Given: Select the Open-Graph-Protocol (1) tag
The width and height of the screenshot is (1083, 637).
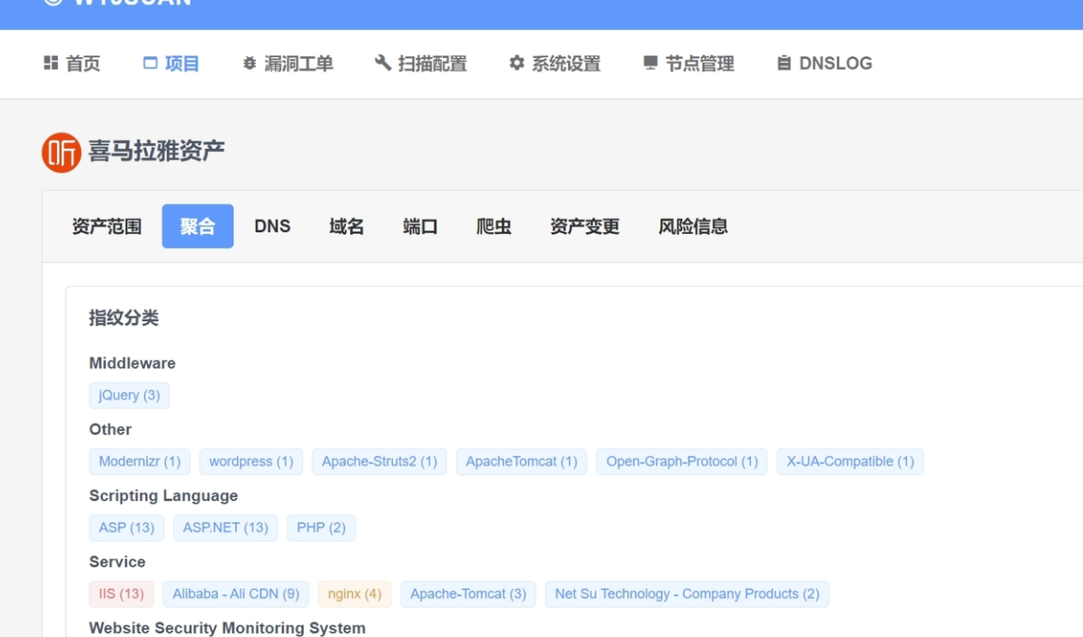Looking at the screenshot, I should [682, 462].
